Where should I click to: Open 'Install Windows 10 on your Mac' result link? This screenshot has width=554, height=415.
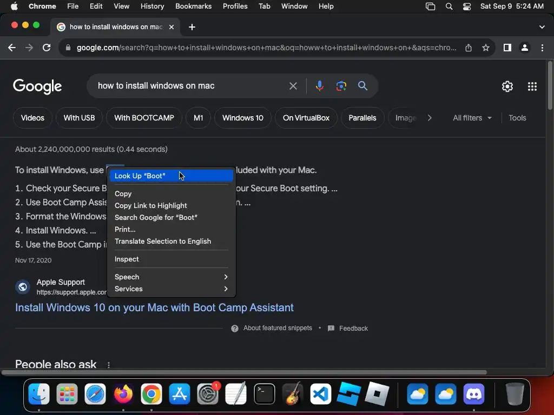(154, 307)
